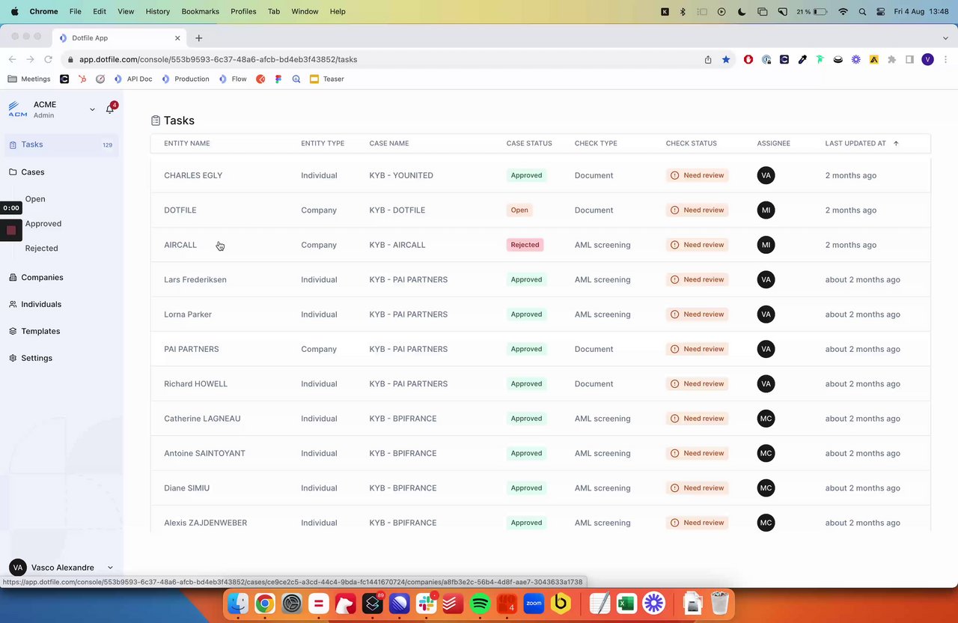This screenshot has height=623, width=958.
Task: Open the Teaser bookmark
Action: pos(327,79)
